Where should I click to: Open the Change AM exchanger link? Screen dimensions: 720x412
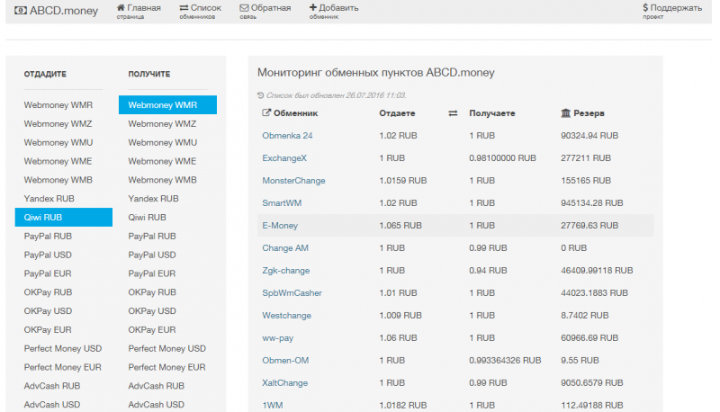[x=285, y=247]
